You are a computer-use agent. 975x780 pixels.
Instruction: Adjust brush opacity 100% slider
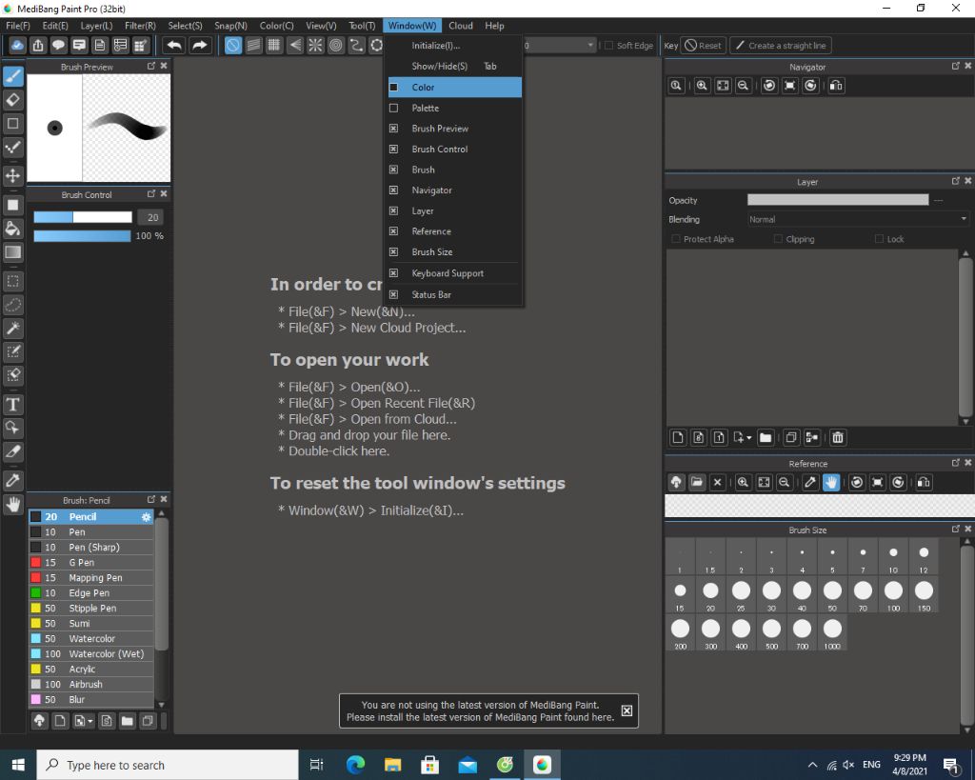[x=82, y=236]
